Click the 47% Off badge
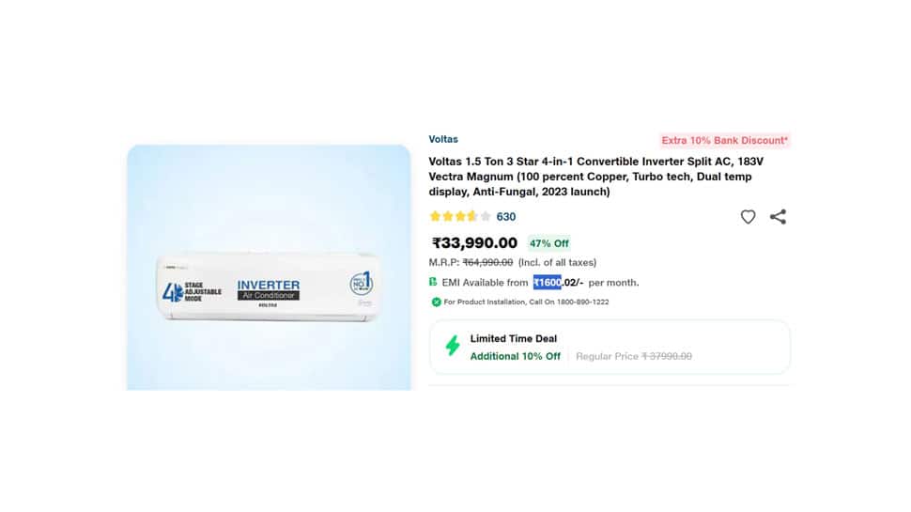 549,243
